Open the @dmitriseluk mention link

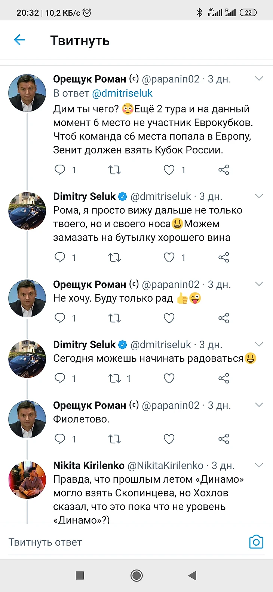[122, 93]
